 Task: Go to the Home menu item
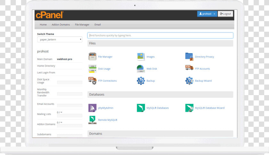tap(43, 25)
